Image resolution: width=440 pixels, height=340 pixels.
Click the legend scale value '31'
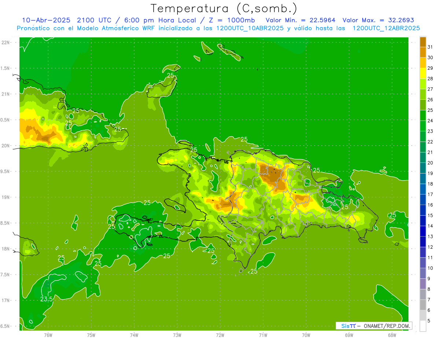click(430, 47)
